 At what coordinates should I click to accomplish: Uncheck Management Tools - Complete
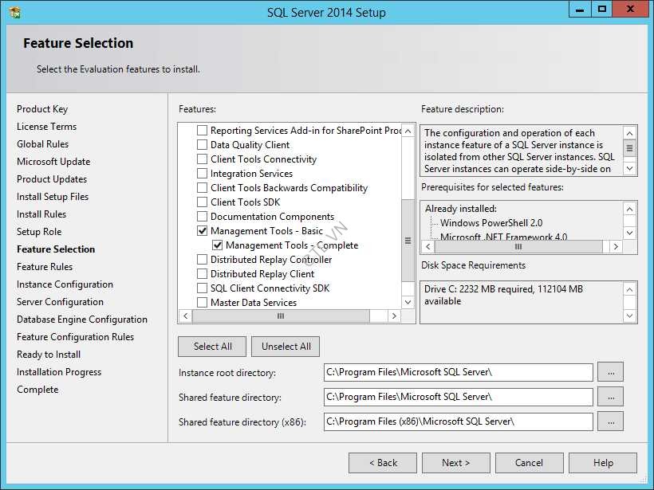pyautogui.click(x=217, y=245)
